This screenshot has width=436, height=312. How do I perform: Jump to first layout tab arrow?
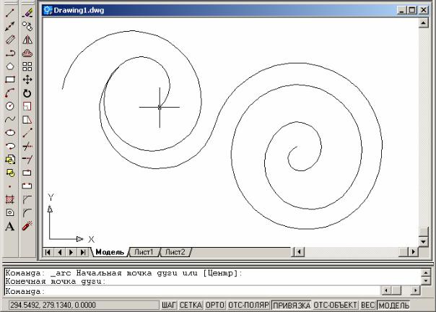pos(48,252)
